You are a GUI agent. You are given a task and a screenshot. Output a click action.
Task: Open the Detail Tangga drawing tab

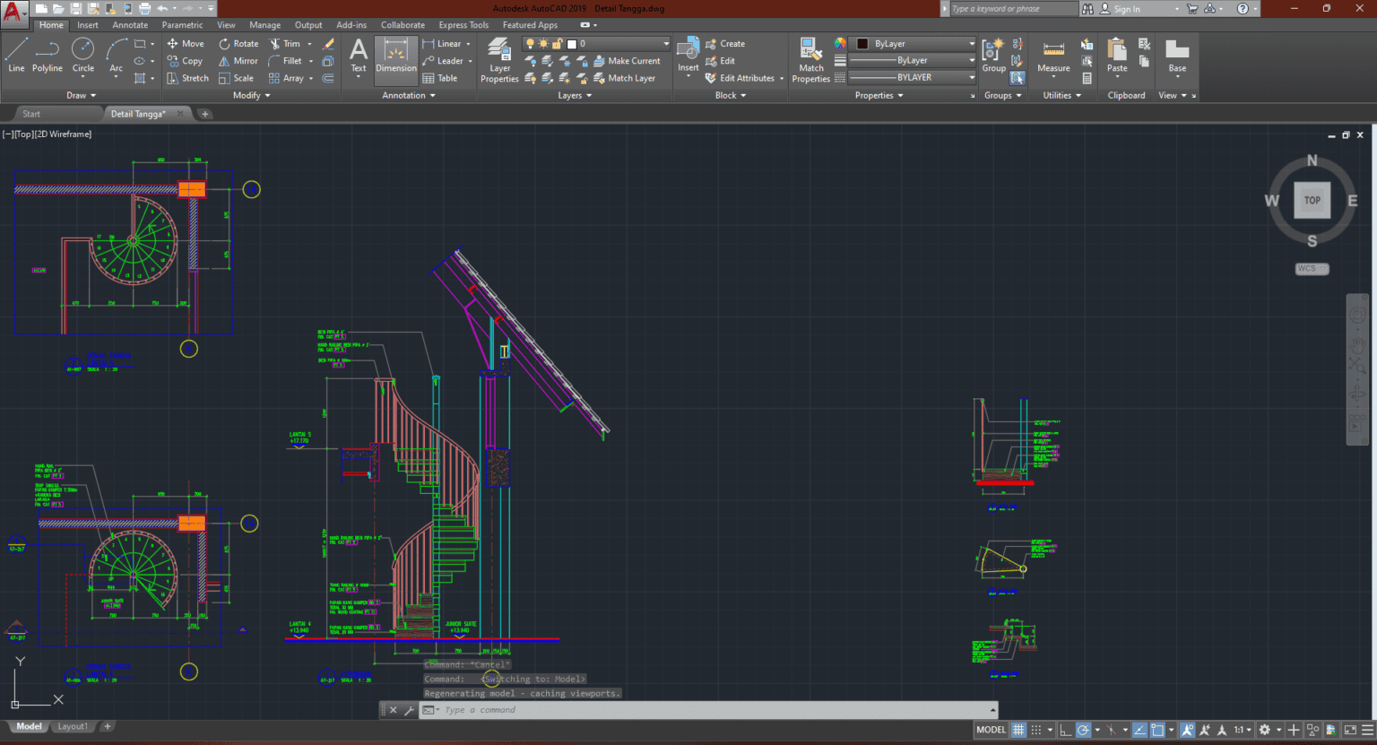point(139,113)
